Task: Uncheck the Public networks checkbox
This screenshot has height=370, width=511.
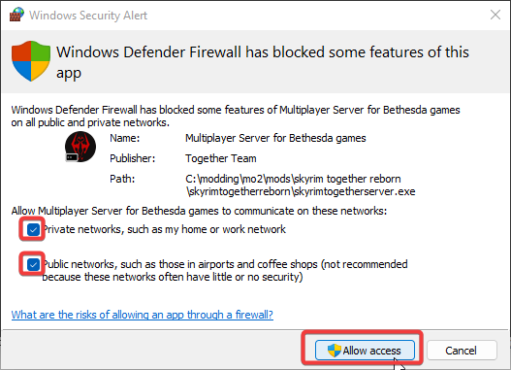Action: click(x=33, y=264)
